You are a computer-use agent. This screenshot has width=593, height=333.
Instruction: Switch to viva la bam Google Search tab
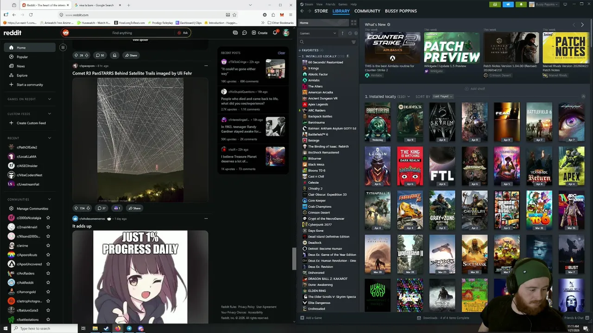pos(96,5)
